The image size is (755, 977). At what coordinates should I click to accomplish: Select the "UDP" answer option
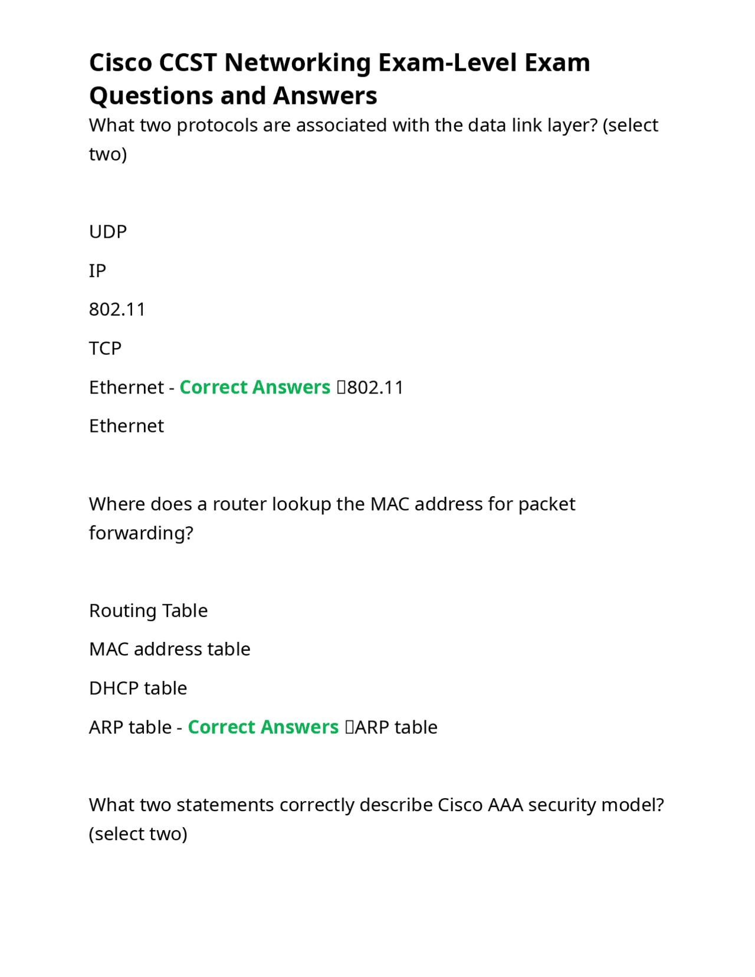[108, 232]
